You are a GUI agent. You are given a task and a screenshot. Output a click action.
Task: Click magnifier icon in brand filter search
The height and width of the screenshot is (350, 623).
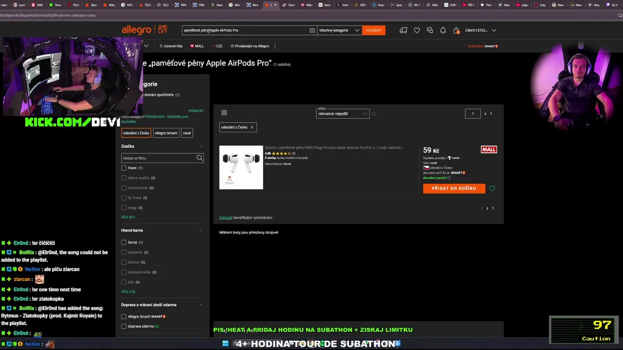point(200,158)
